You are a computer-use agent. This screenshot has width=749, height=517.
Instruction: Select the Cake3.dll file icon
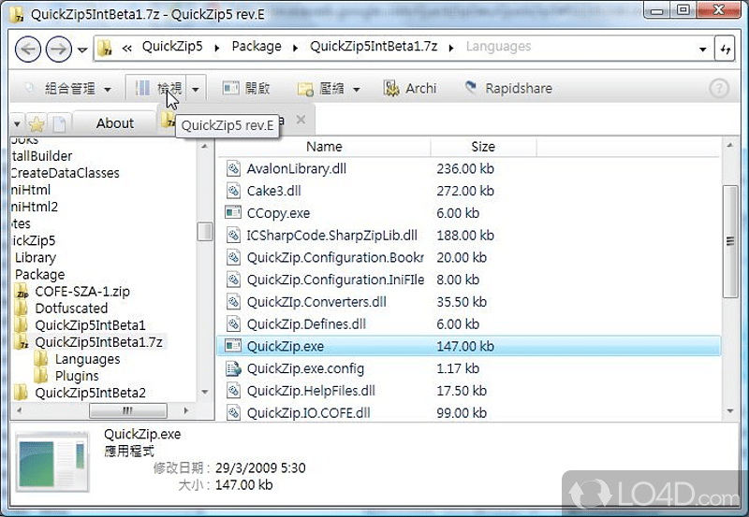[233, 191]
